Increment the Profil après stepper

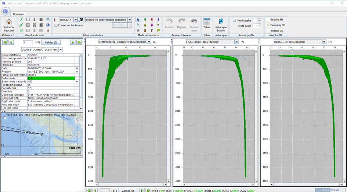coord(260,19)
